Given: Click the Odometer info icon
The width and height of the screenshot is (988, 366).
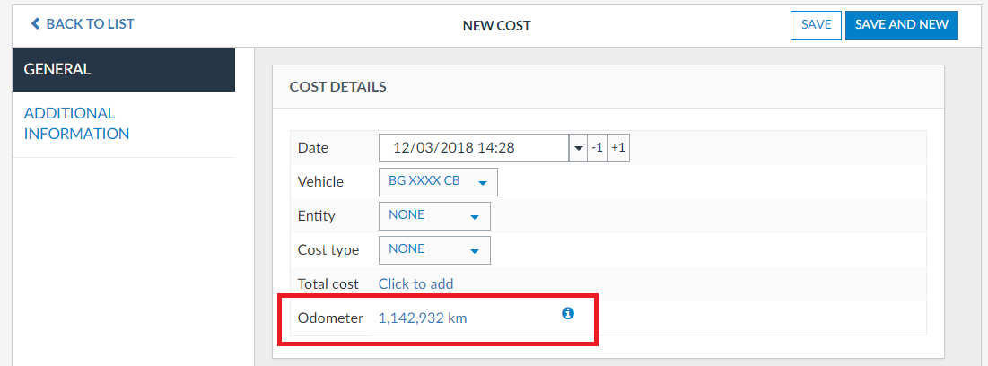Looking at the screenshot, I should (567, 314).
